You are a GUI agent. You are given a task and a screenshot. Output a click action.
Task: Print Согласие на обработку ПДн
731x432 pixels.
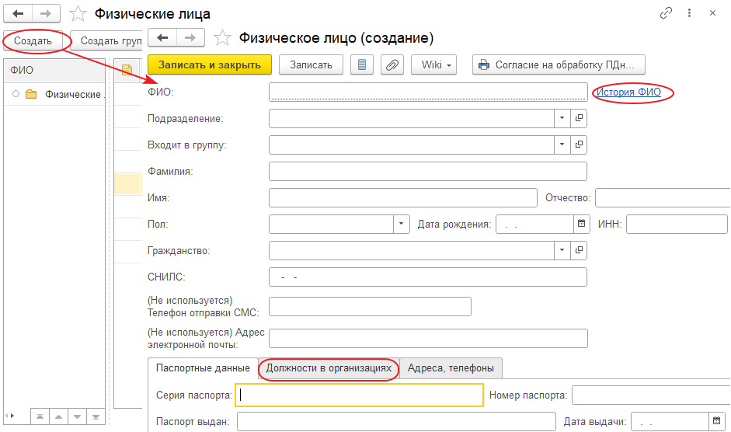click(x=559, y=64)
